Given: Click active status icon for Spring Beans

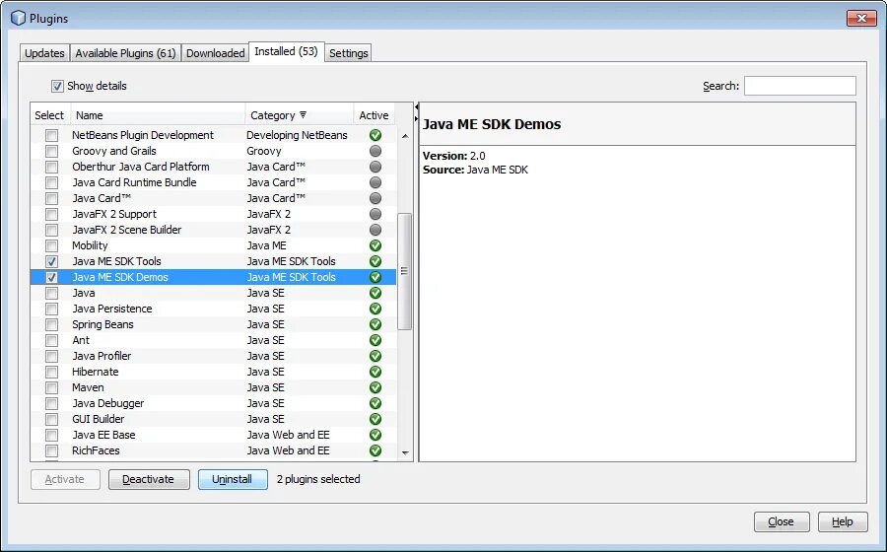Looking at the screenshot, I should pyautogui.click(x=375, y=324).
